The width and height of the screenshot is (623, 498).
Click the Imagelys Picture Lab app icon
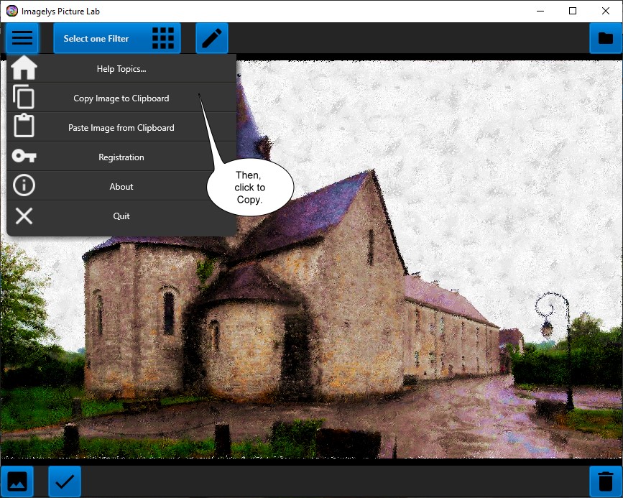(12, 11)
